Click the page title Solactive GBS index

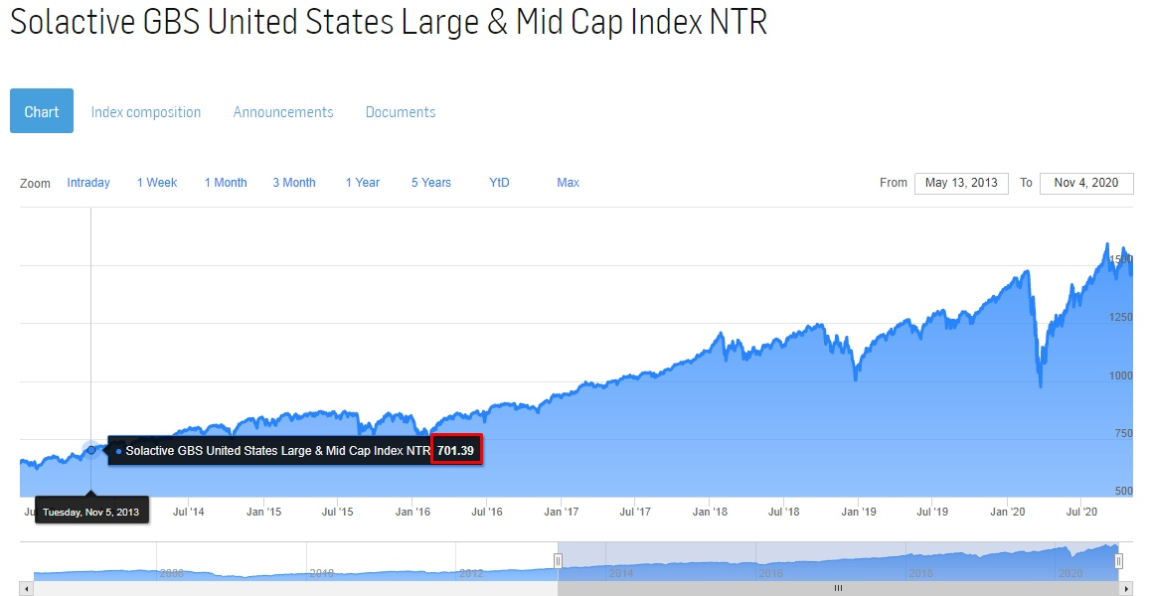pos(389,21)
